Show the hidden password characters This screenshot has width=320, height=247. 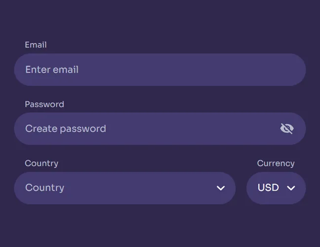tap(286, 128)
